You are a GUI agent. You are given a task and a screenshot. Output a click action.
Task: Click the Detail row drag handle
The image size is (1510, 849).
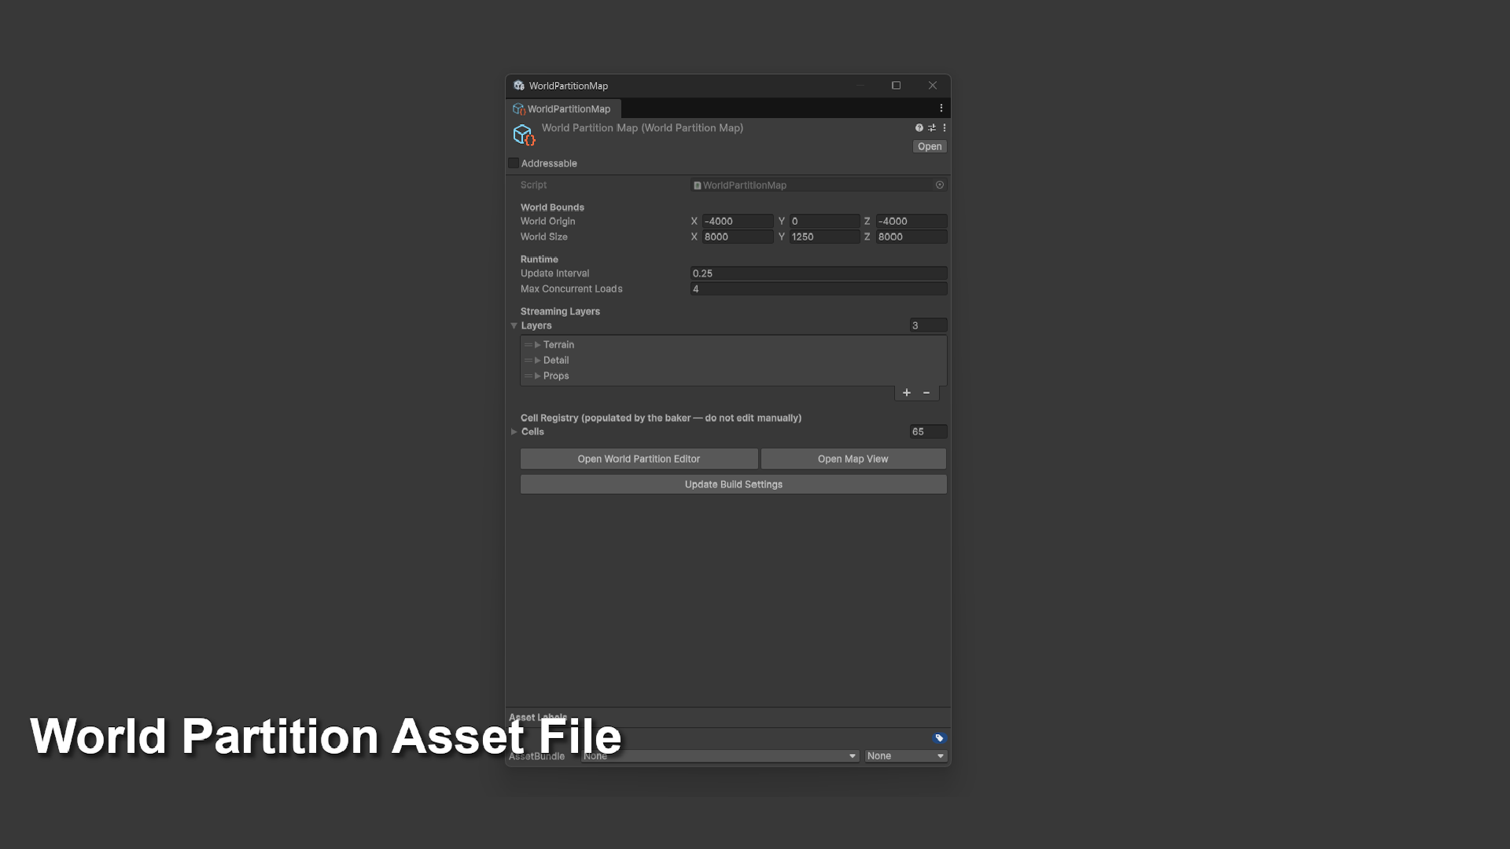point(528,360)
